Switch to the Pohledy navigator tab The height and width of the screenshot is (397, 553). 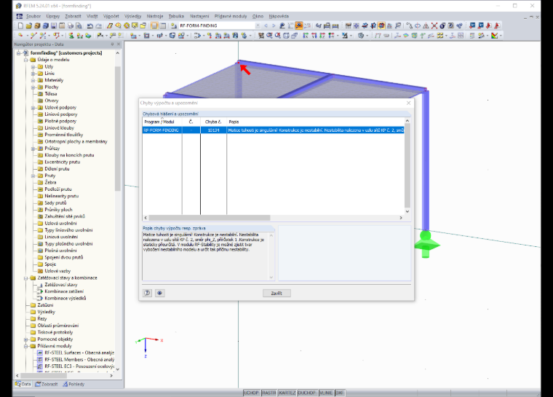coord(73,384)
